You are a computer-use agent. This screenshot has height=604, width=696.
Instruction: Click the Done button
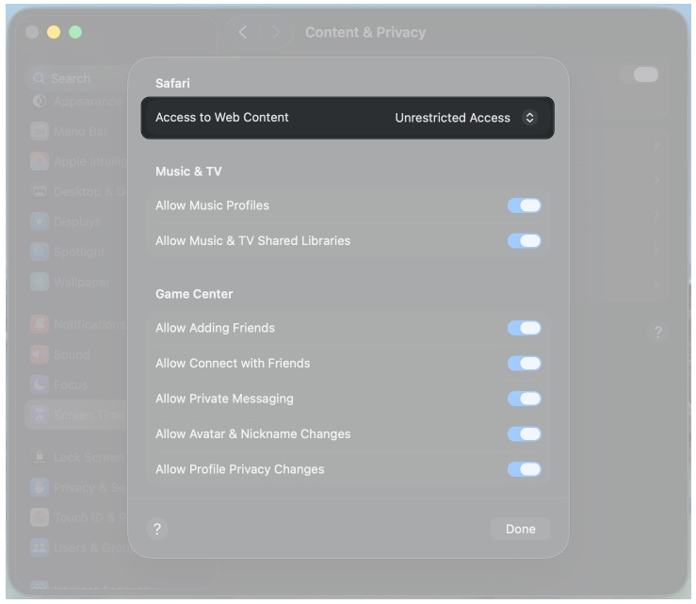click(x=520, y=529)
